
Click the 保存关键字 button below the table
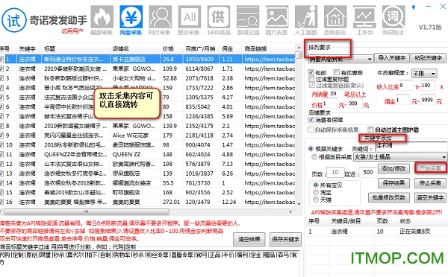click(286, 239)
